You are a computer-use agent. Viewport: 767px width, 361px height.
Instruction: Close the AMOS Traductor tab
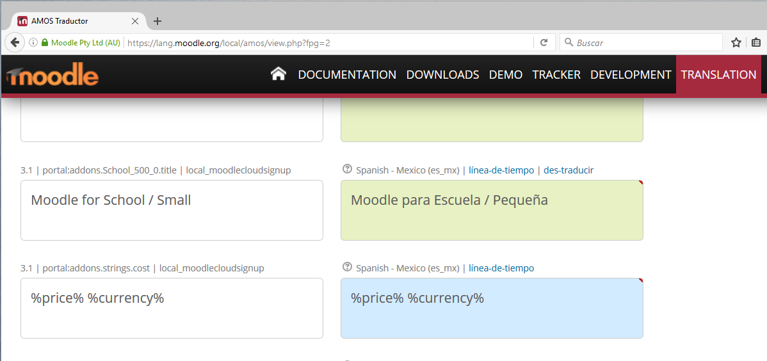click(135, 21)
